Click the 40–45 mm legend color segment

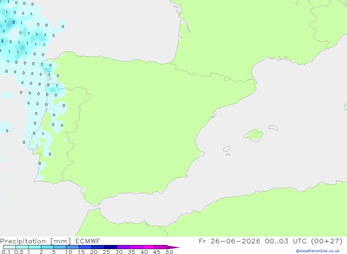click(x=148, y=247)
